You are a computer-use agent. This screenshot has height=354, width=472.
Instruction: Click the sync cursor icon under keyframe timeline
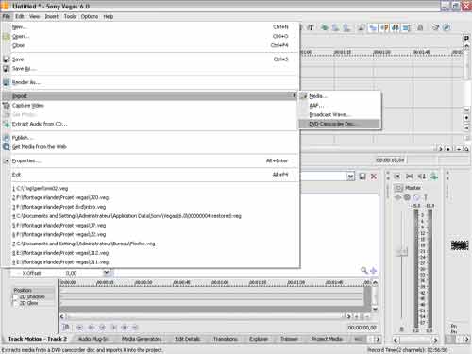click(x=66, y=328)
